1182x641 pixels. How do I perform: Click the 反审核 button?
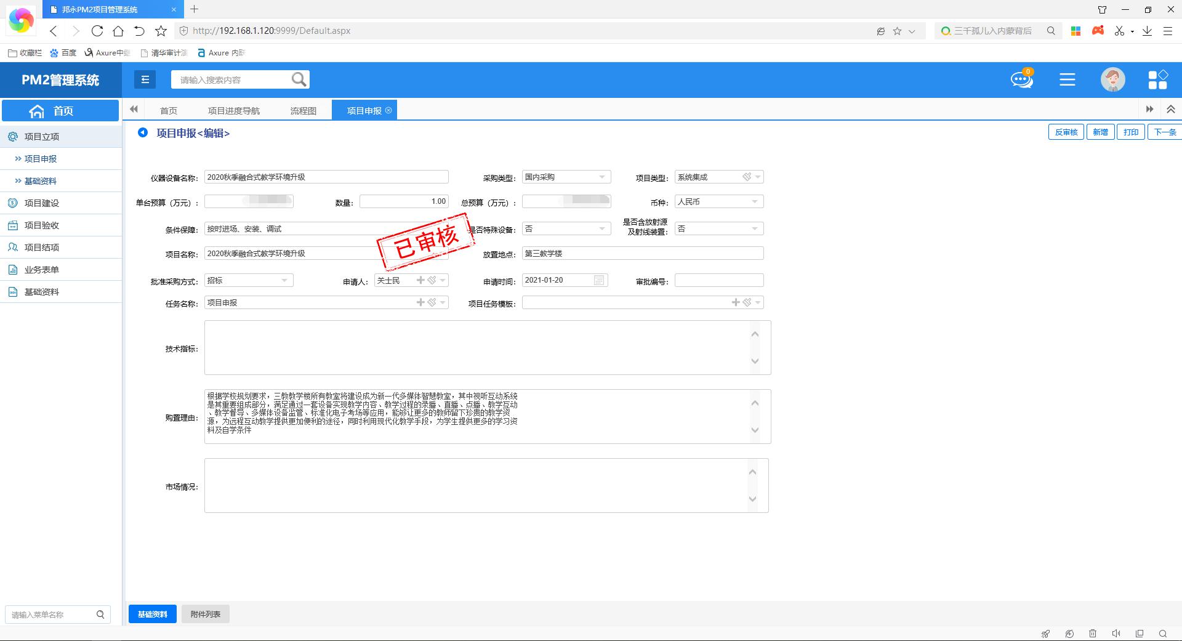click(1066, 132)
